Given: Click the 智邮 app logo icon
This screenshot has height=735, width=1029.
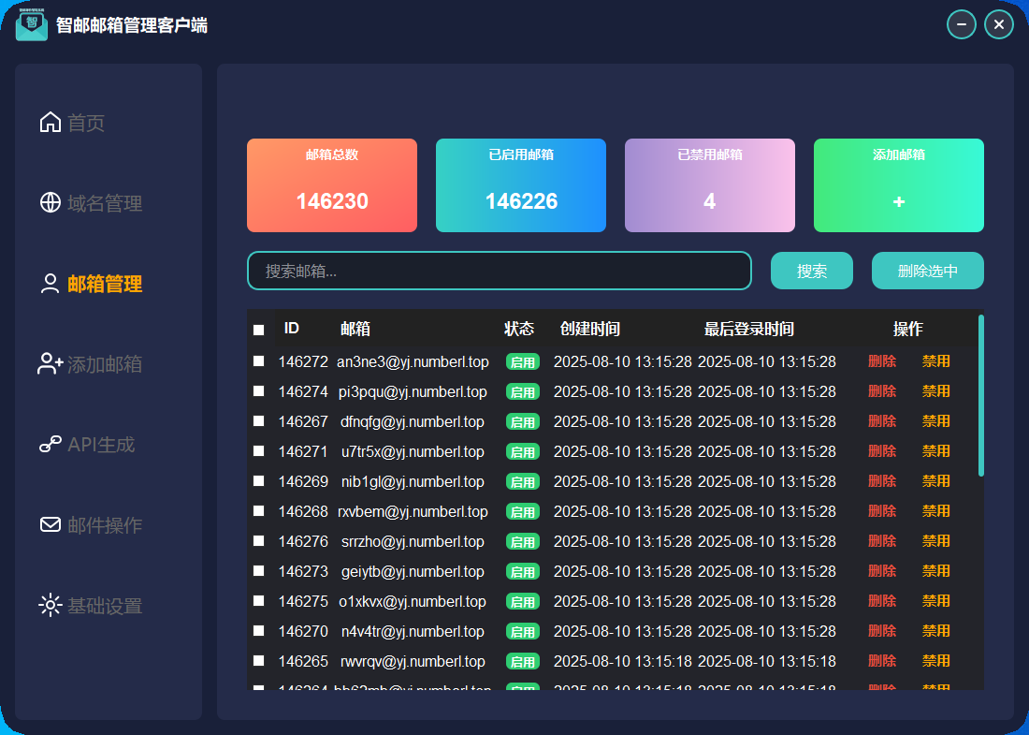Looking at the screenshot, I should 32,24.
